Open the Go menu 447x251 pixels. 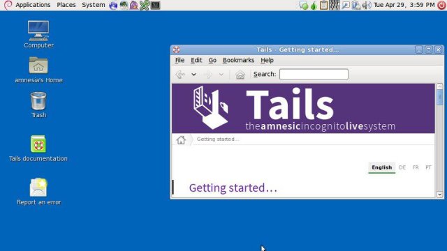point(212,60)
